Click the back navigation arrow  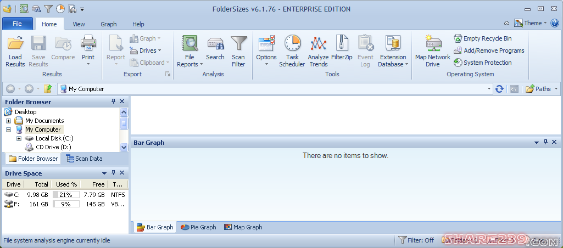[10, 89]
